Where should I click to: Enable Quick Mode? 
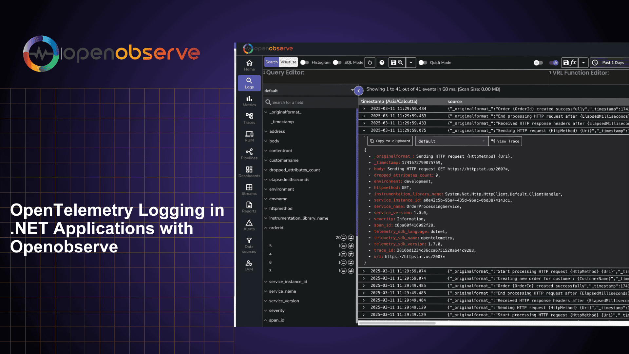coord(423,62)
